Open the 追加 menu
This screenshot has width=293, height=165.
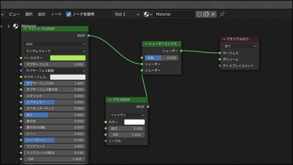click(41, 14)
